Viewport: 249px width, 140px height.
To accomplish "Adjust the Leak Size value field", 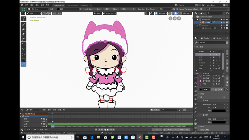I will tap(92, 9).
